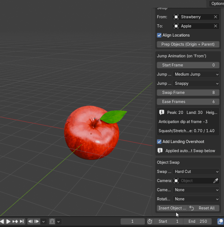The width and height of the screenshot is (224, 227).
Task: Clear the Strawberry object from From field
Action: (x=215, y=17)
